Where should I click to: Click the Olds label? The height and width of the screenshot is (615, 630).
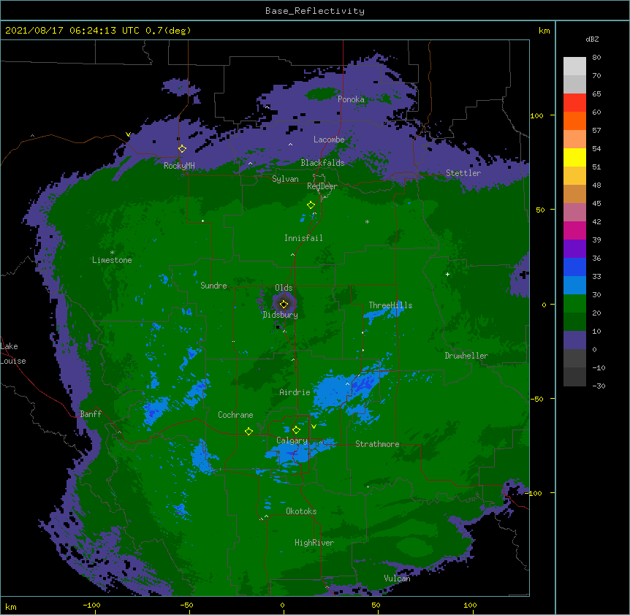(284, 288)
